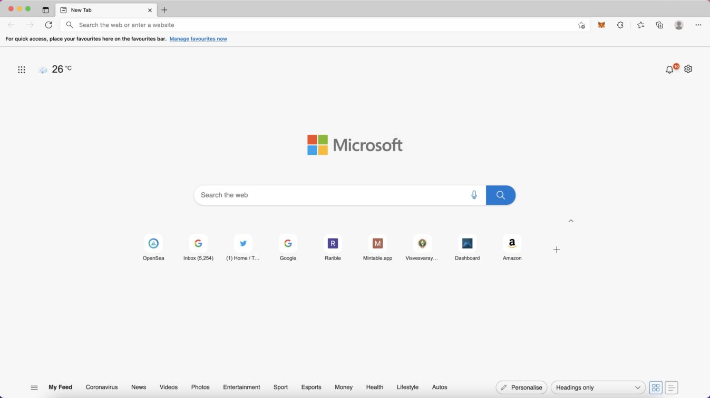Open the Personalise feed settings
This screenshot has height=398, width=710.
(521, 387)
